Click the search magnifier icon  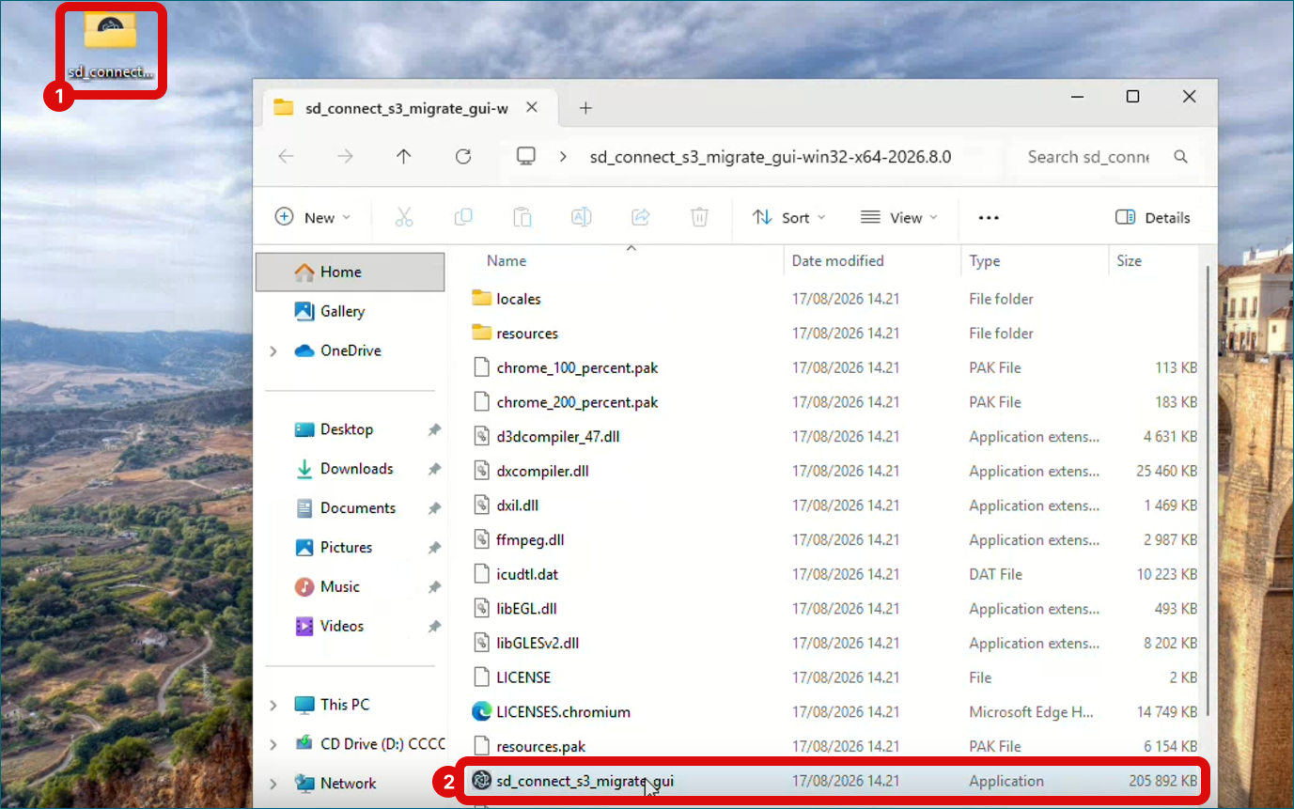[1181, 157]
